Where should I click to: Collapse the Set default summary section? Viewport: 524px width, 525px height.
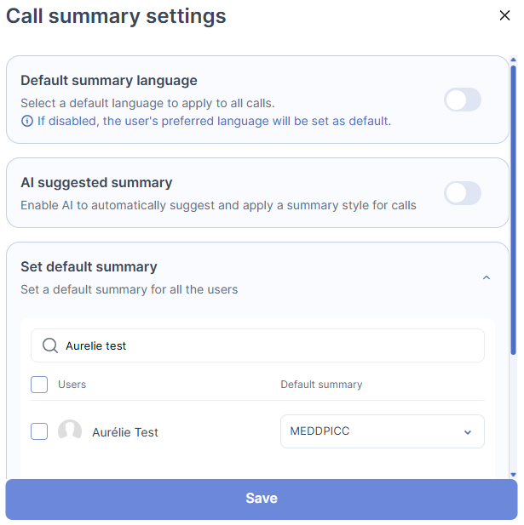click(487, 277)
